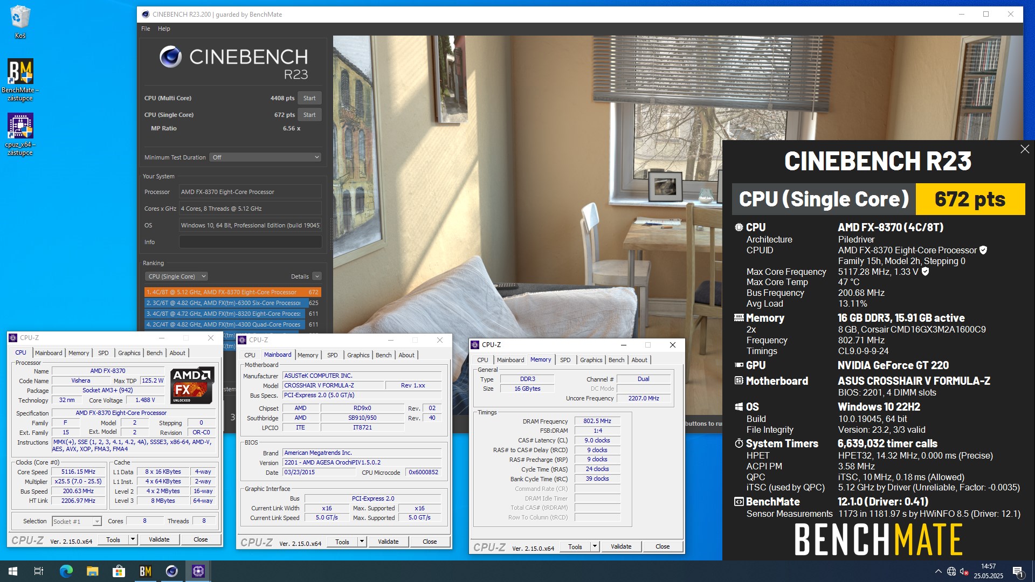1035x582 pixels.
Task: Switch to CPU tab in Mainboard window
Action: [x=250, y=355]
